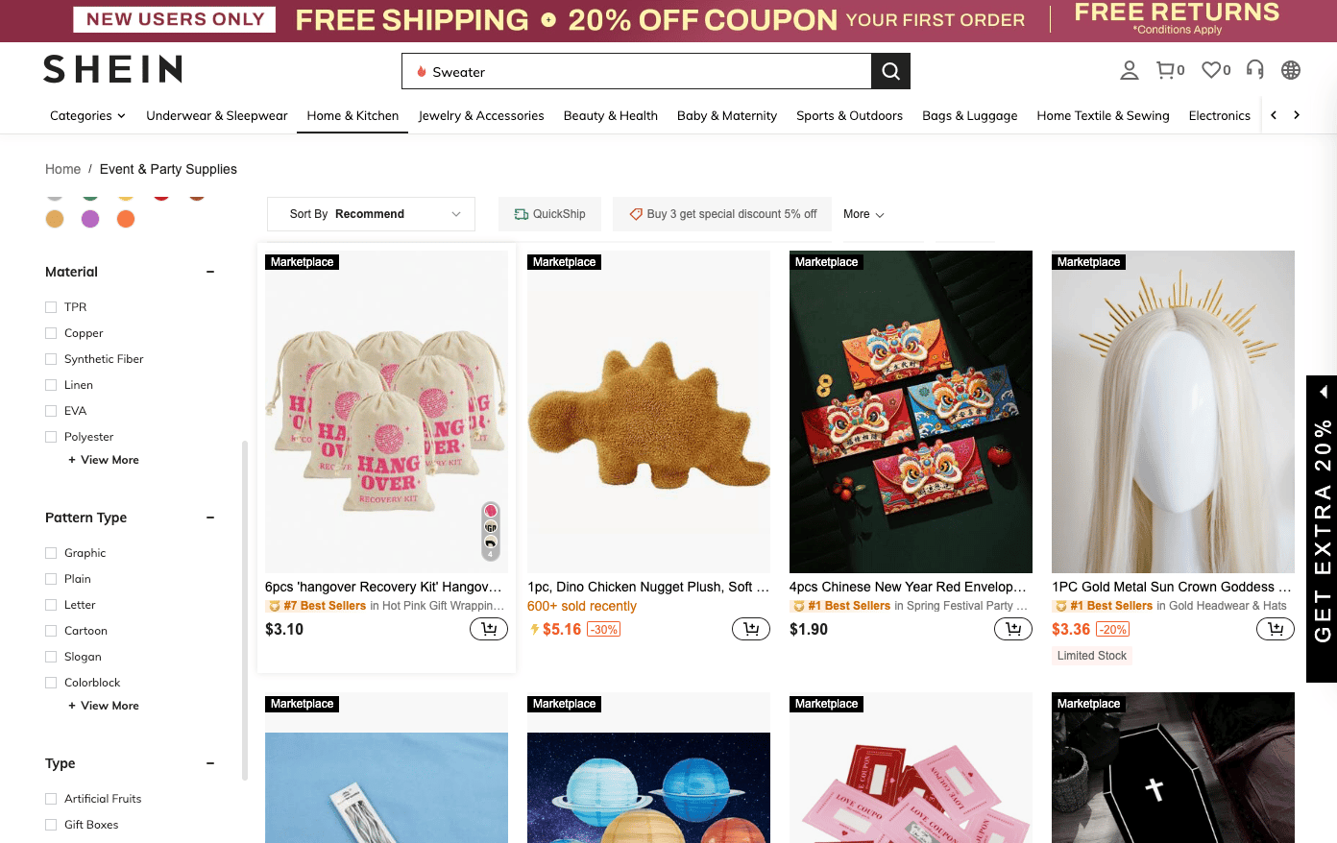The image size is (1337, 843).
Task: Expand the More filters dropdown
Action: tap(863, 214)
